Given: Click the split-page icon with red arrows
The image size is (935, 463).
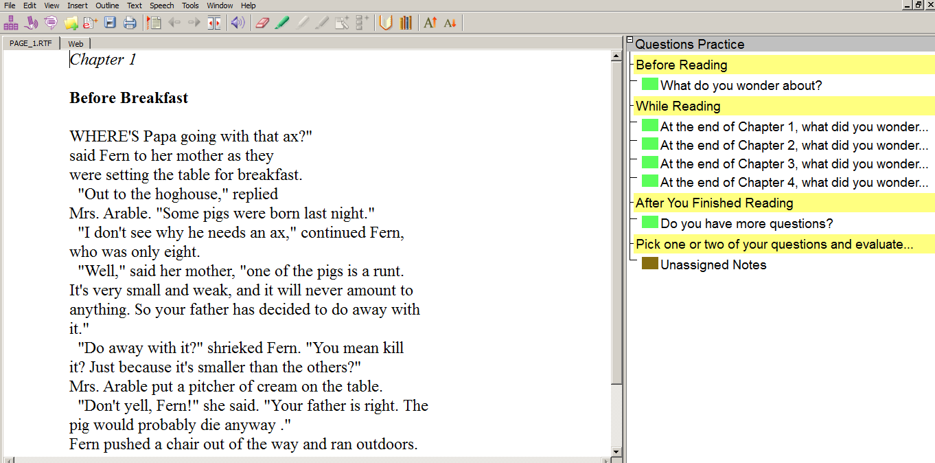Looking at the screenshot, I should (214, 23).
